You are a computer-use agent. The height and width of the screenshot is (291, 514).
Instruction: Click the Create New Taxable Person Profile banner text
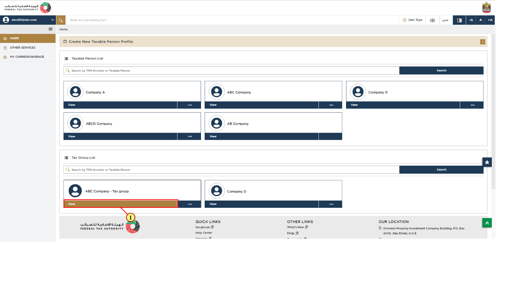(101, 42)
